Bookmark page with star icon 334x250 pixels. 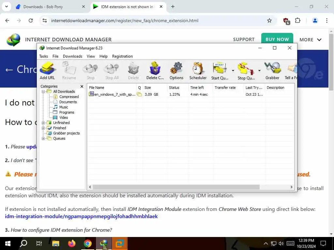point(269,21)
